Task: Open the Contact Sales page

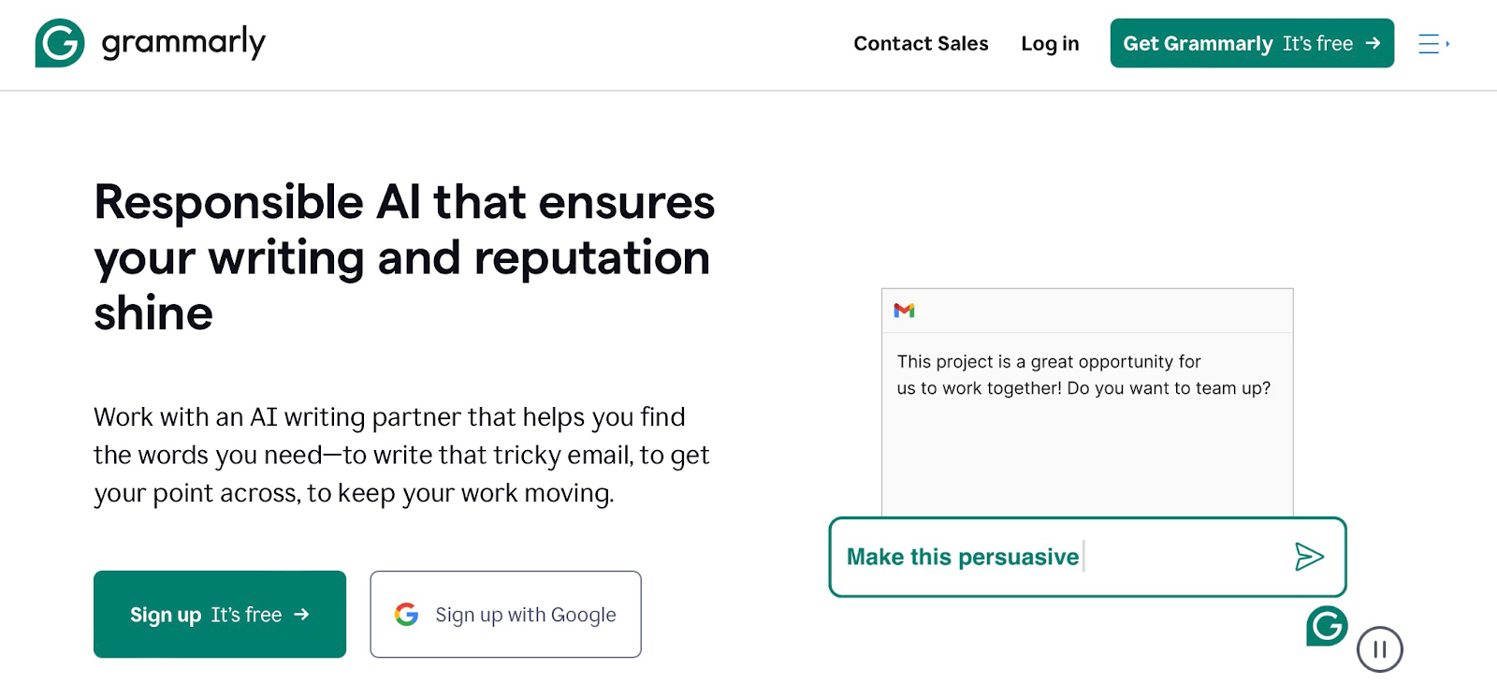Action: point(921,44)
